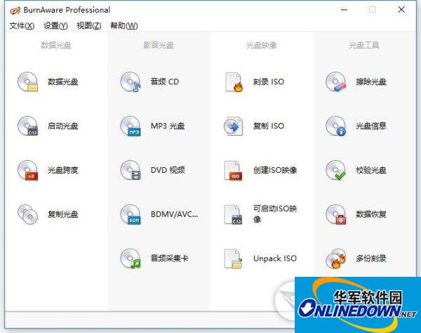421x333 pixels.
Task: Click the 光盘跨度 span disc icon
Action: (x=28, y=170)
